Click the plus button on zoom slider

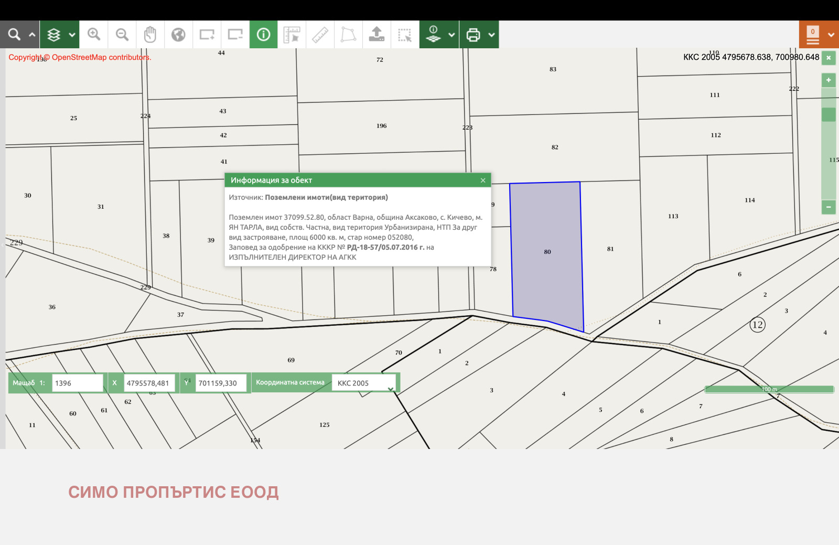click(x=829, y=80)
